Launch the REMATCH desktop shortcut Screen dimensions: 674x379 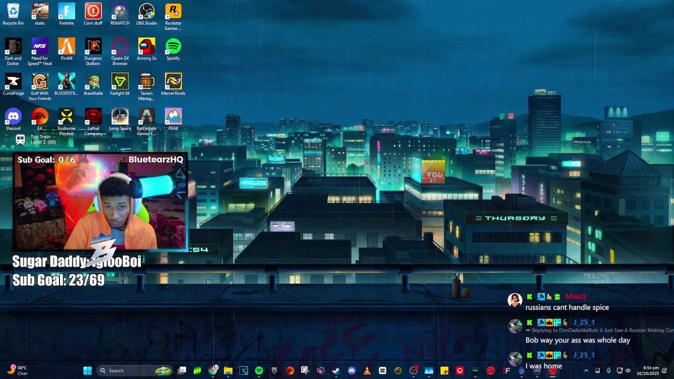coord(120,14)
